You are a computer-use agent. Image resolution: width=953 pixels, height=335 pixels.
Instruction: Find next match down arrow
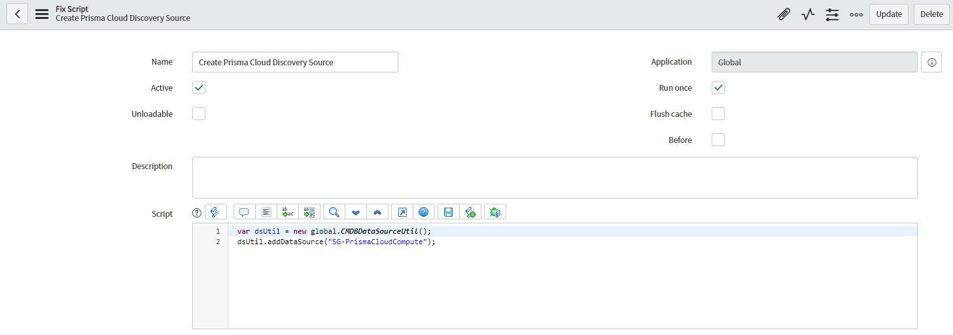click(x=356, y=212)
